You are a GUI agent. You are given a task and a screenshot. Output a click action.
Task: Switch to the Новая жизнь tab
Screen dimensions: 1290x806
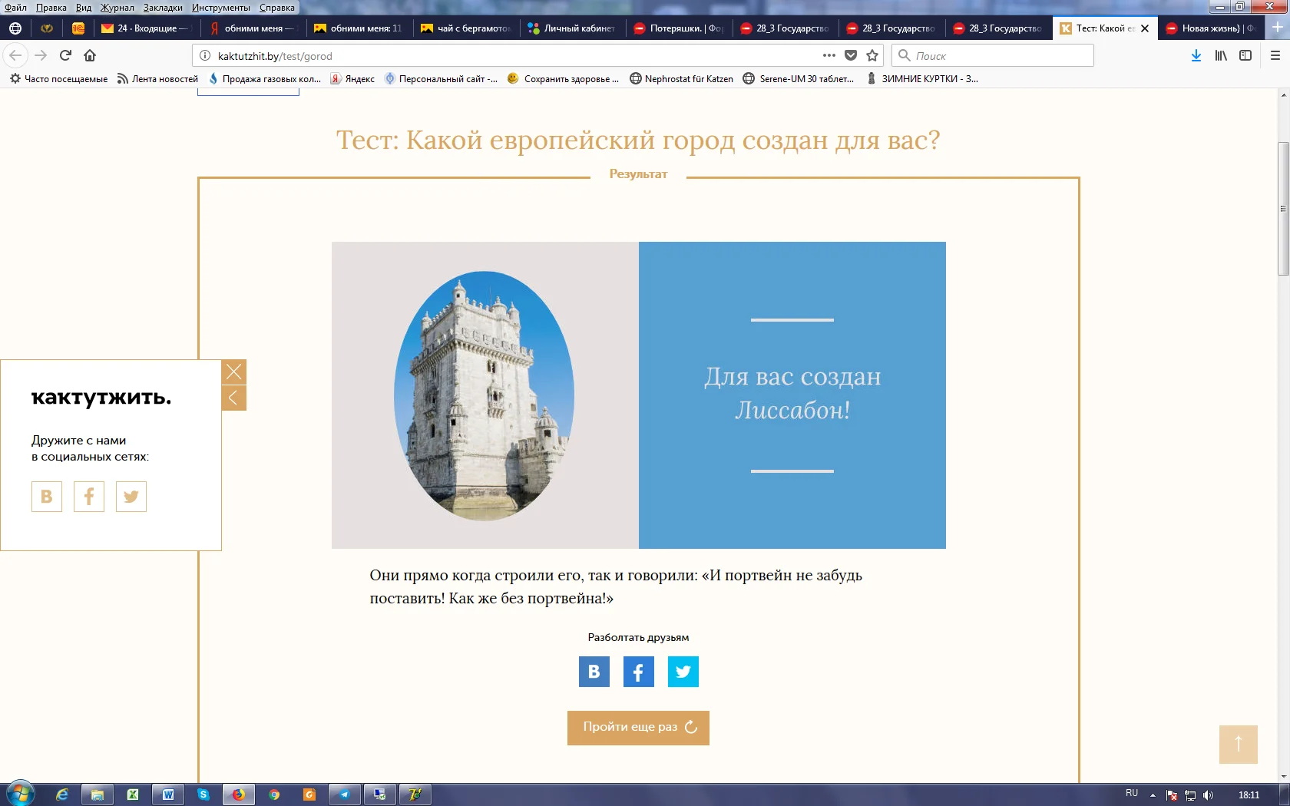click(1210, 28)
